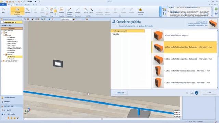Click the ANNULLA button
The height and width of the screenshot is (123, 219).
pos(120,93)
